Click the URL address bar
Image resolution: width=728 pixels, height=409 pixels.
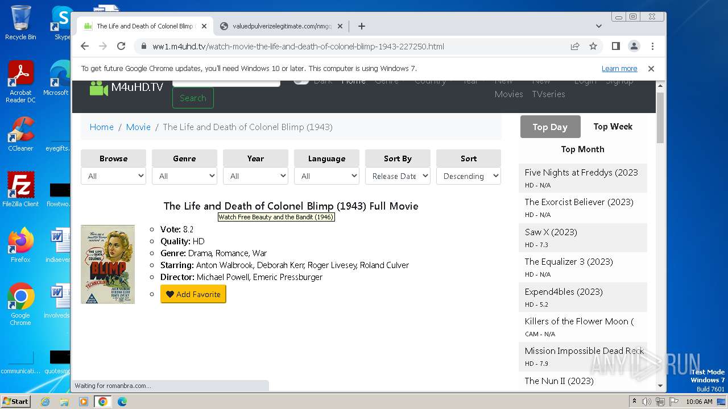(x=353, y=46)
